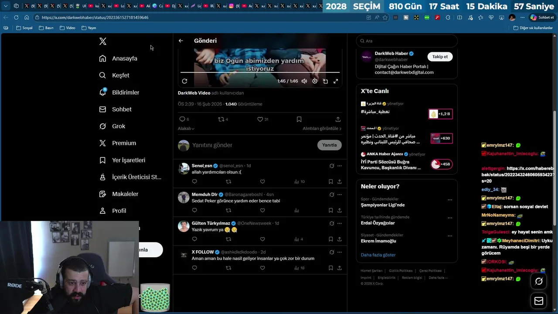Viewport: 558px width, 314px height.
Task: Seek on the video progress bar
Action: (x=260, y=72)
